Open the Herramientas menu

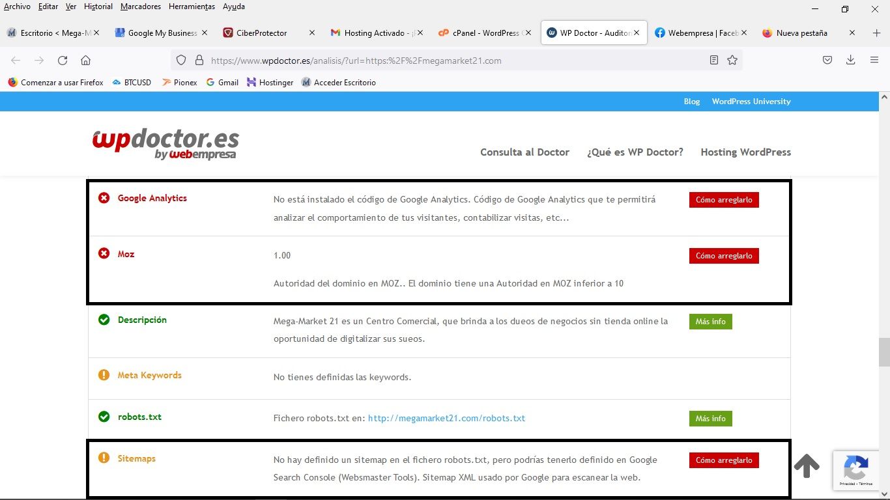coord(192,7)
